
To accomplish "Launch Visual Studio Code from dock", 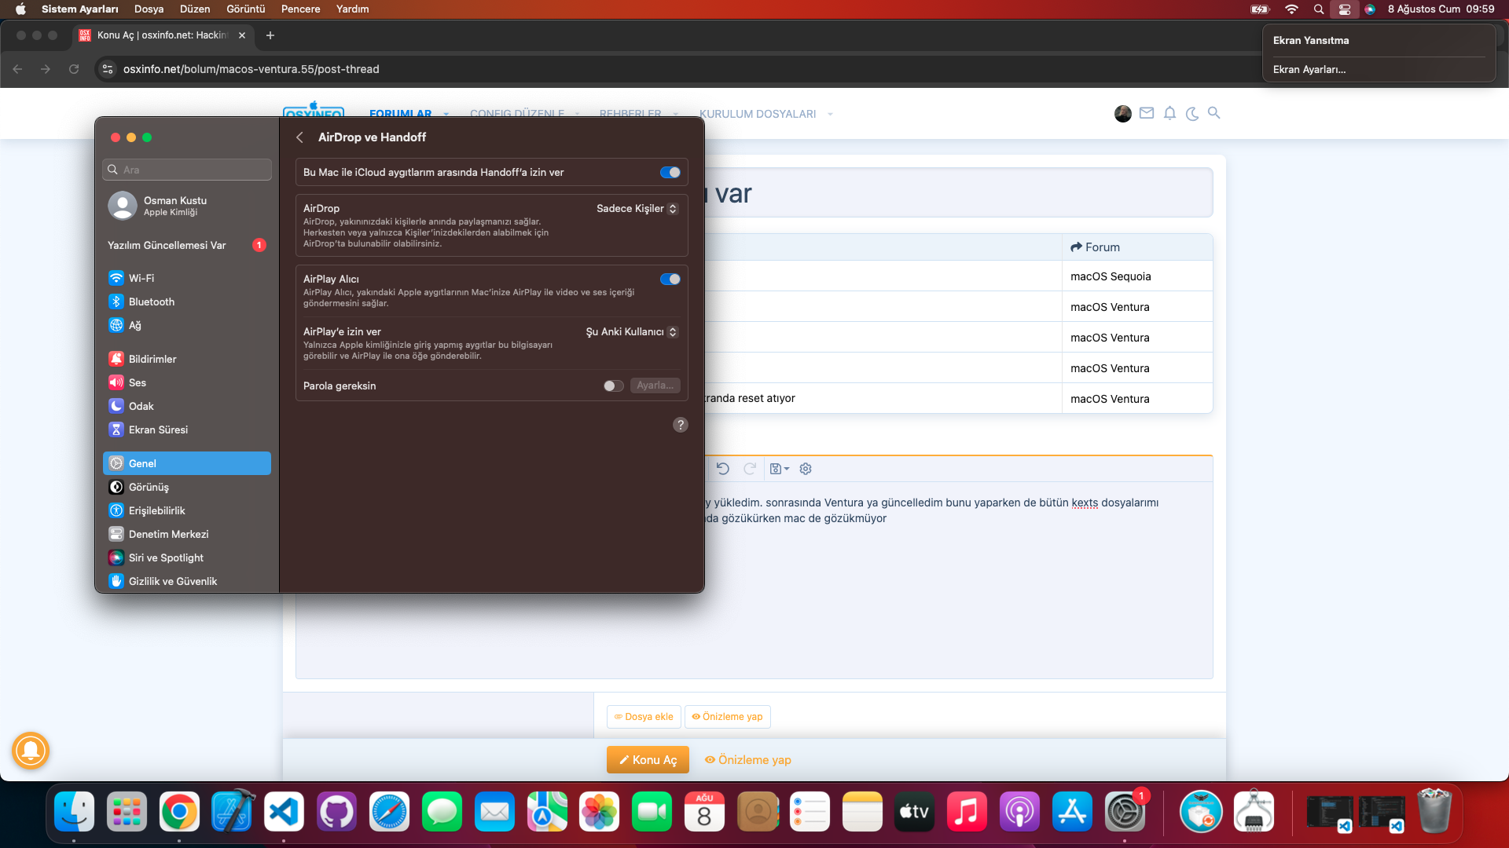I will pos(284,812).
